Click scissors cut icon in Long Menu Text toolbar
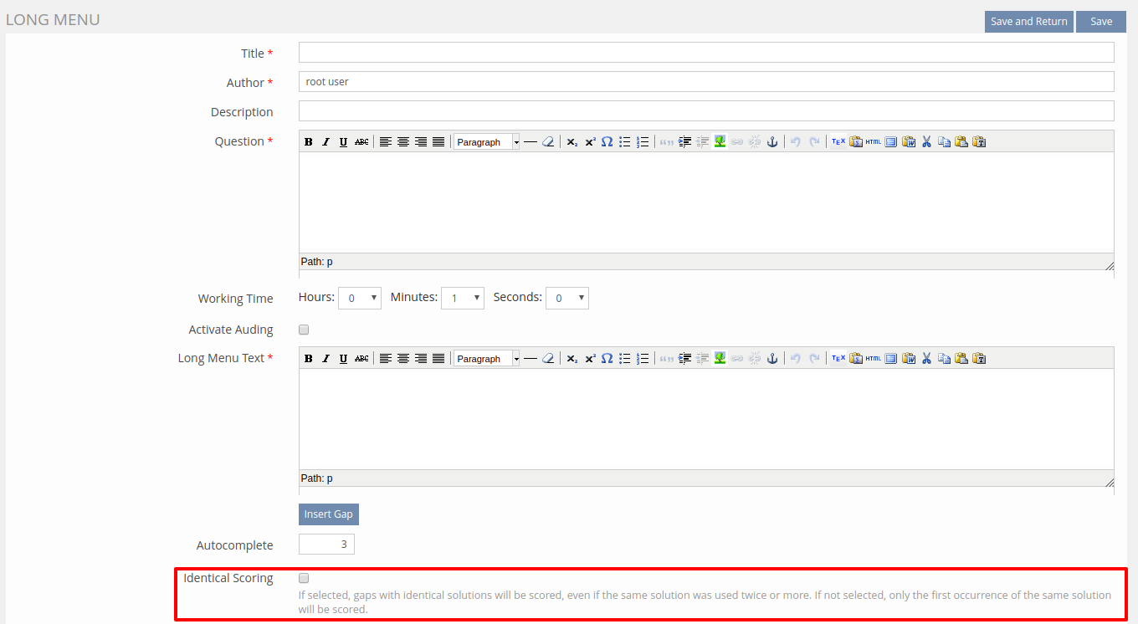This screenshot has width=1138, height=624. pos(926,359)
